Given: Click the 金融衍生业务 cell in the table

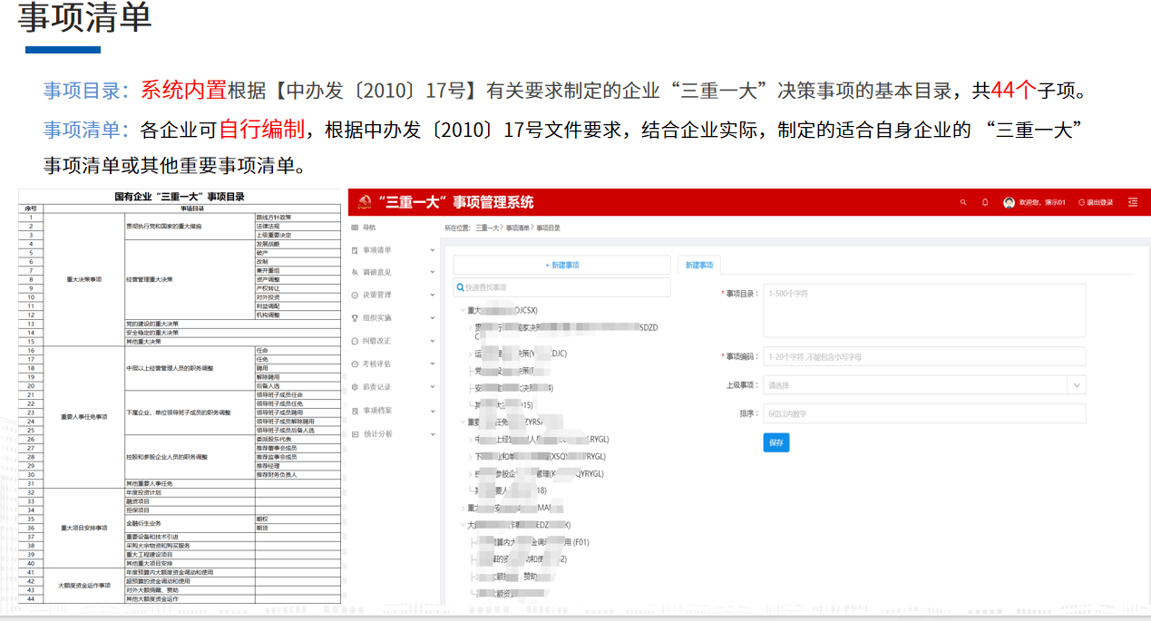Looking at the screenshot, I should pos(189,523).
